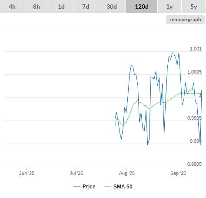Click the Jun '25 axis tick label
206x198 pixels.
(27, 173)
